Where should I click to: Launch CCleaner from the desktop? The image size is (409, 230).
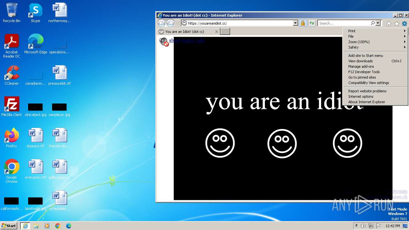pyautogui.click(x=12, y=75)
